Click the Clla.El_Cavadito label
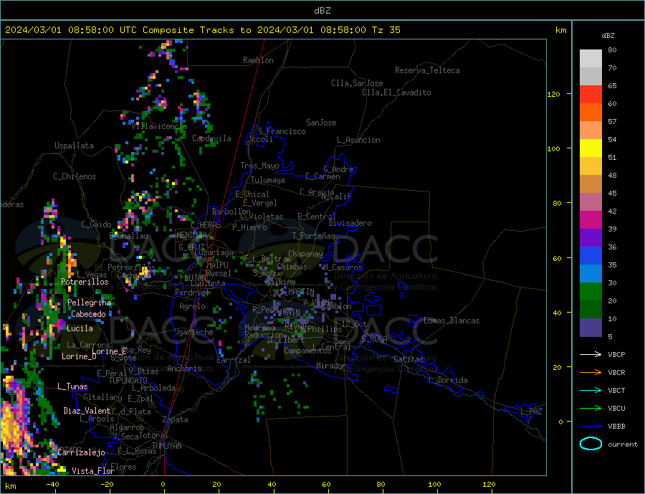 pos(396,92)
